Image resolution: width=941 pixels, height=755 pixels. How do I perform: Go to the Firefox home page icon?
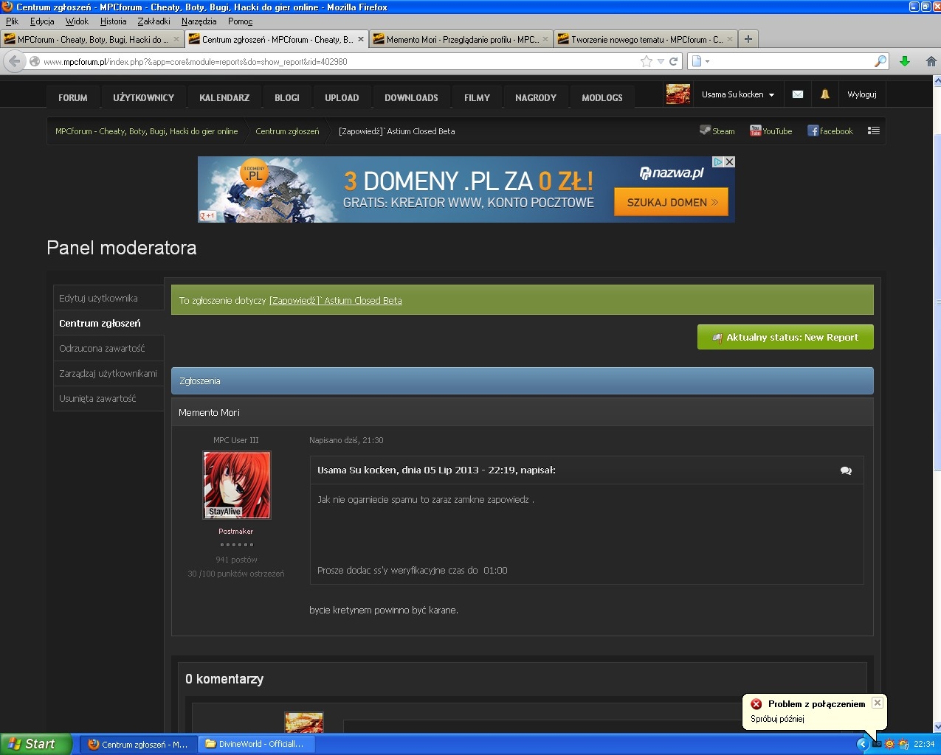931,61
